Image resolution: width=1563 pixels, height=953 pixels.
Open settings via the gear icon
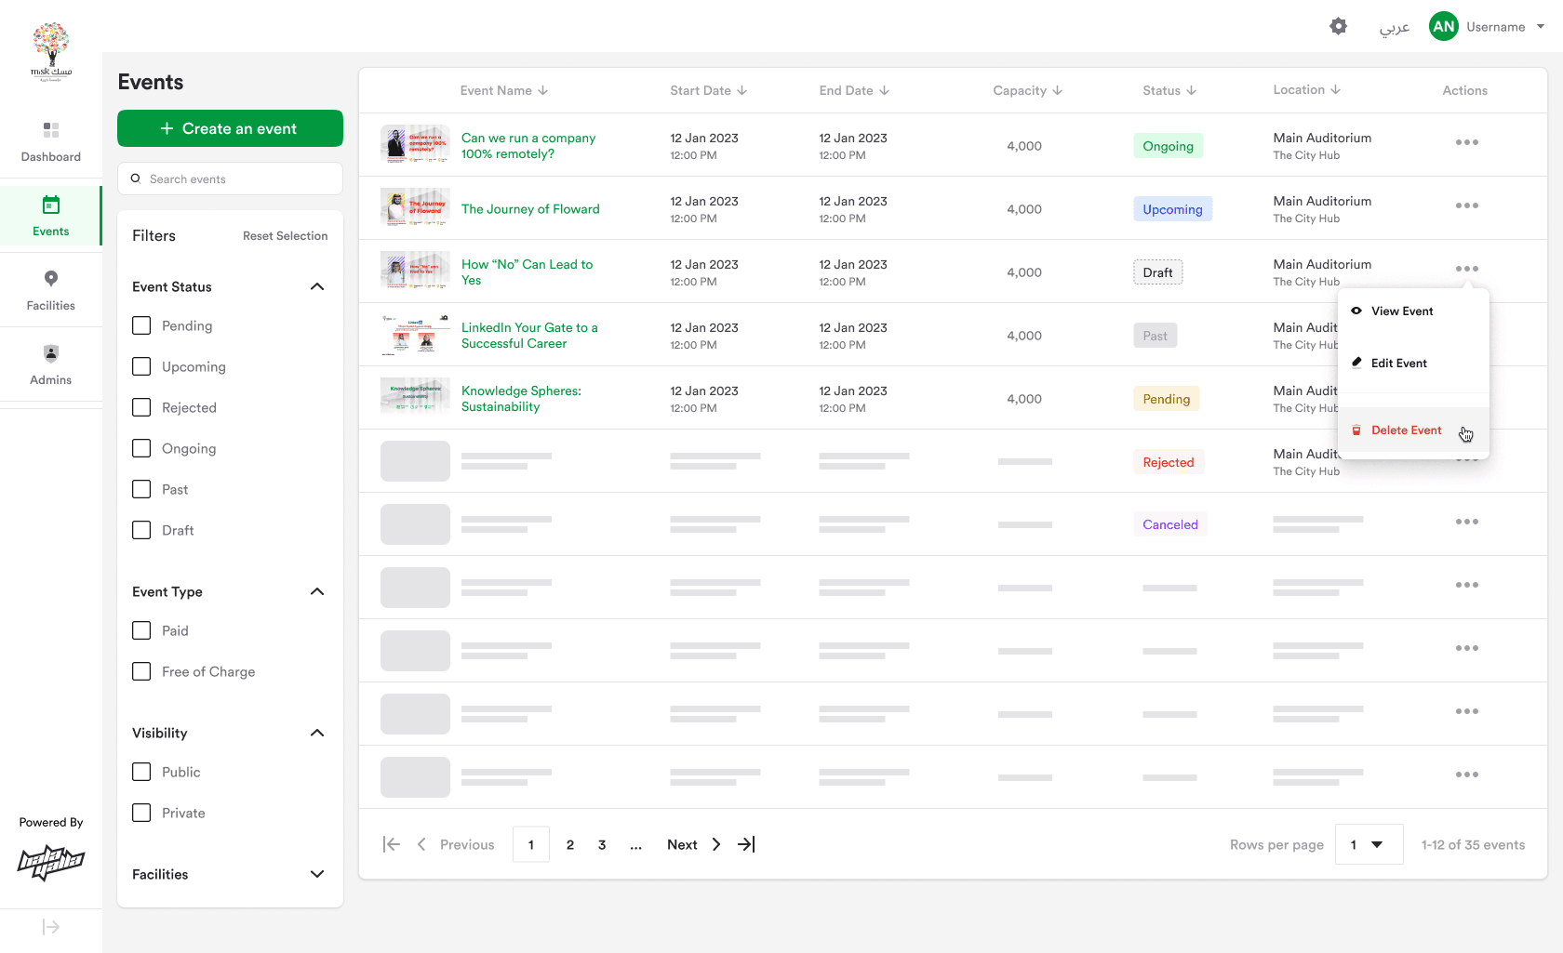click(x=1338, y=26)
